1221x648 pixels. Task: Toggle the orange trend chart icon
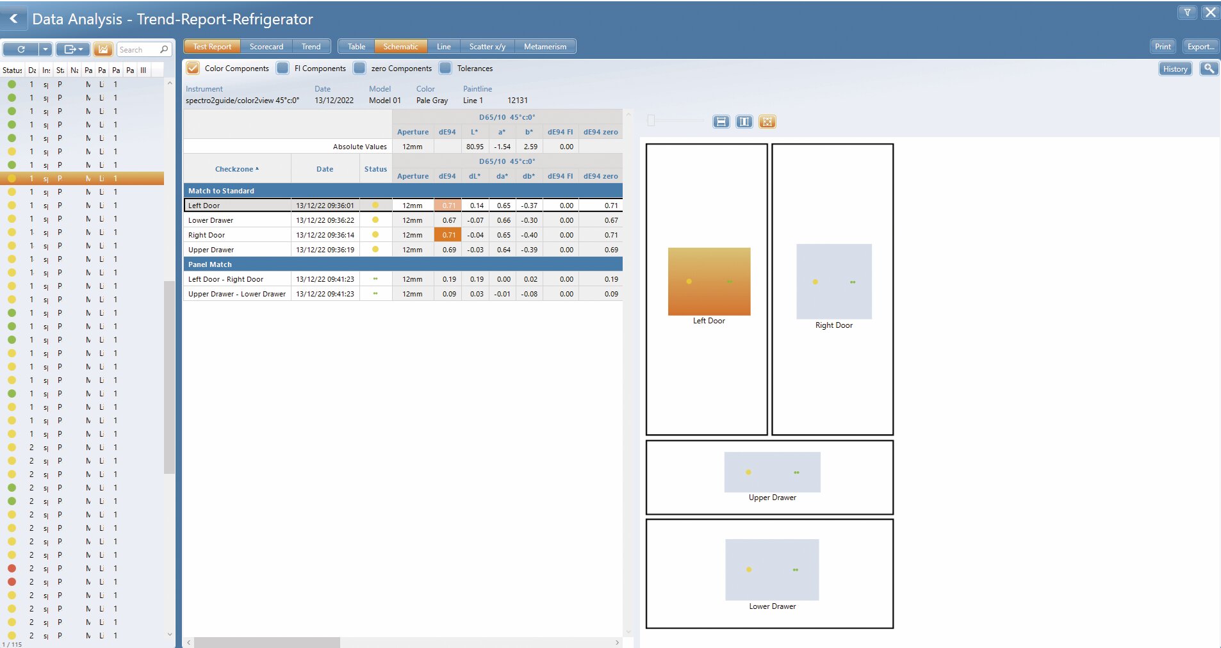tap(103, 49)
